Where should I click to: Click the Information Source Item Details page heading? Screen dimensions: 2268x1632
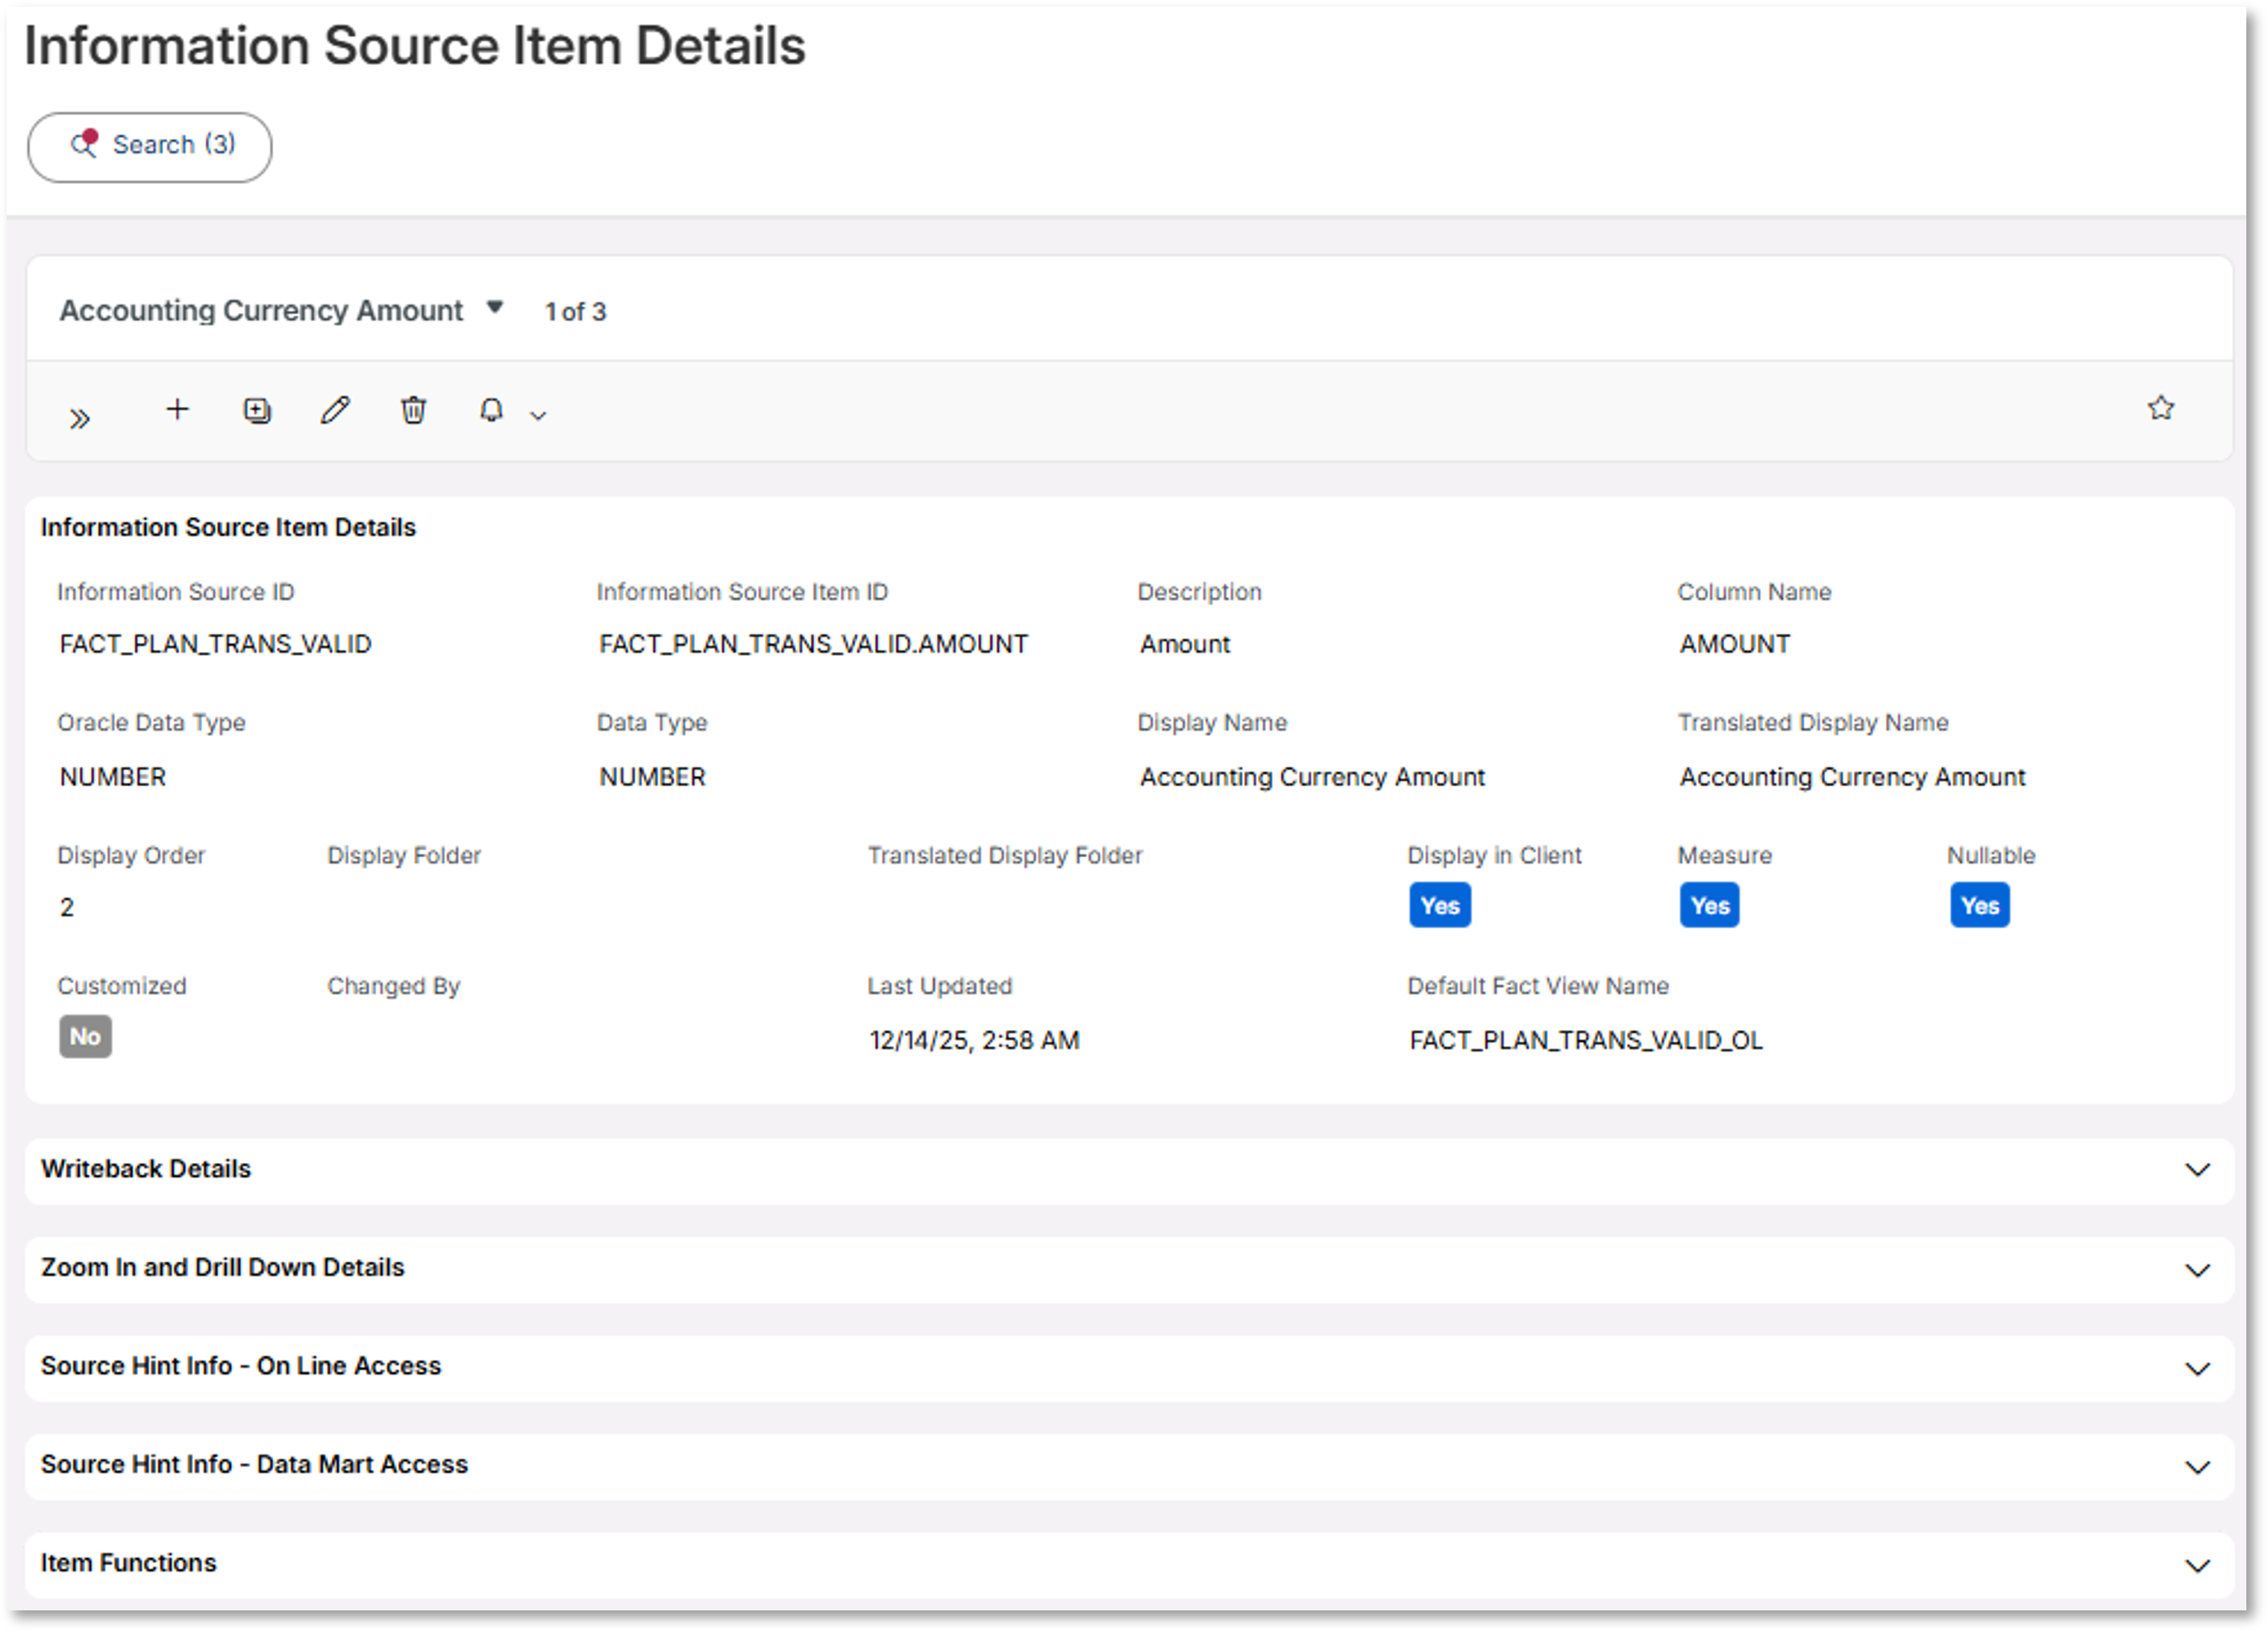[x=414, y=46]
